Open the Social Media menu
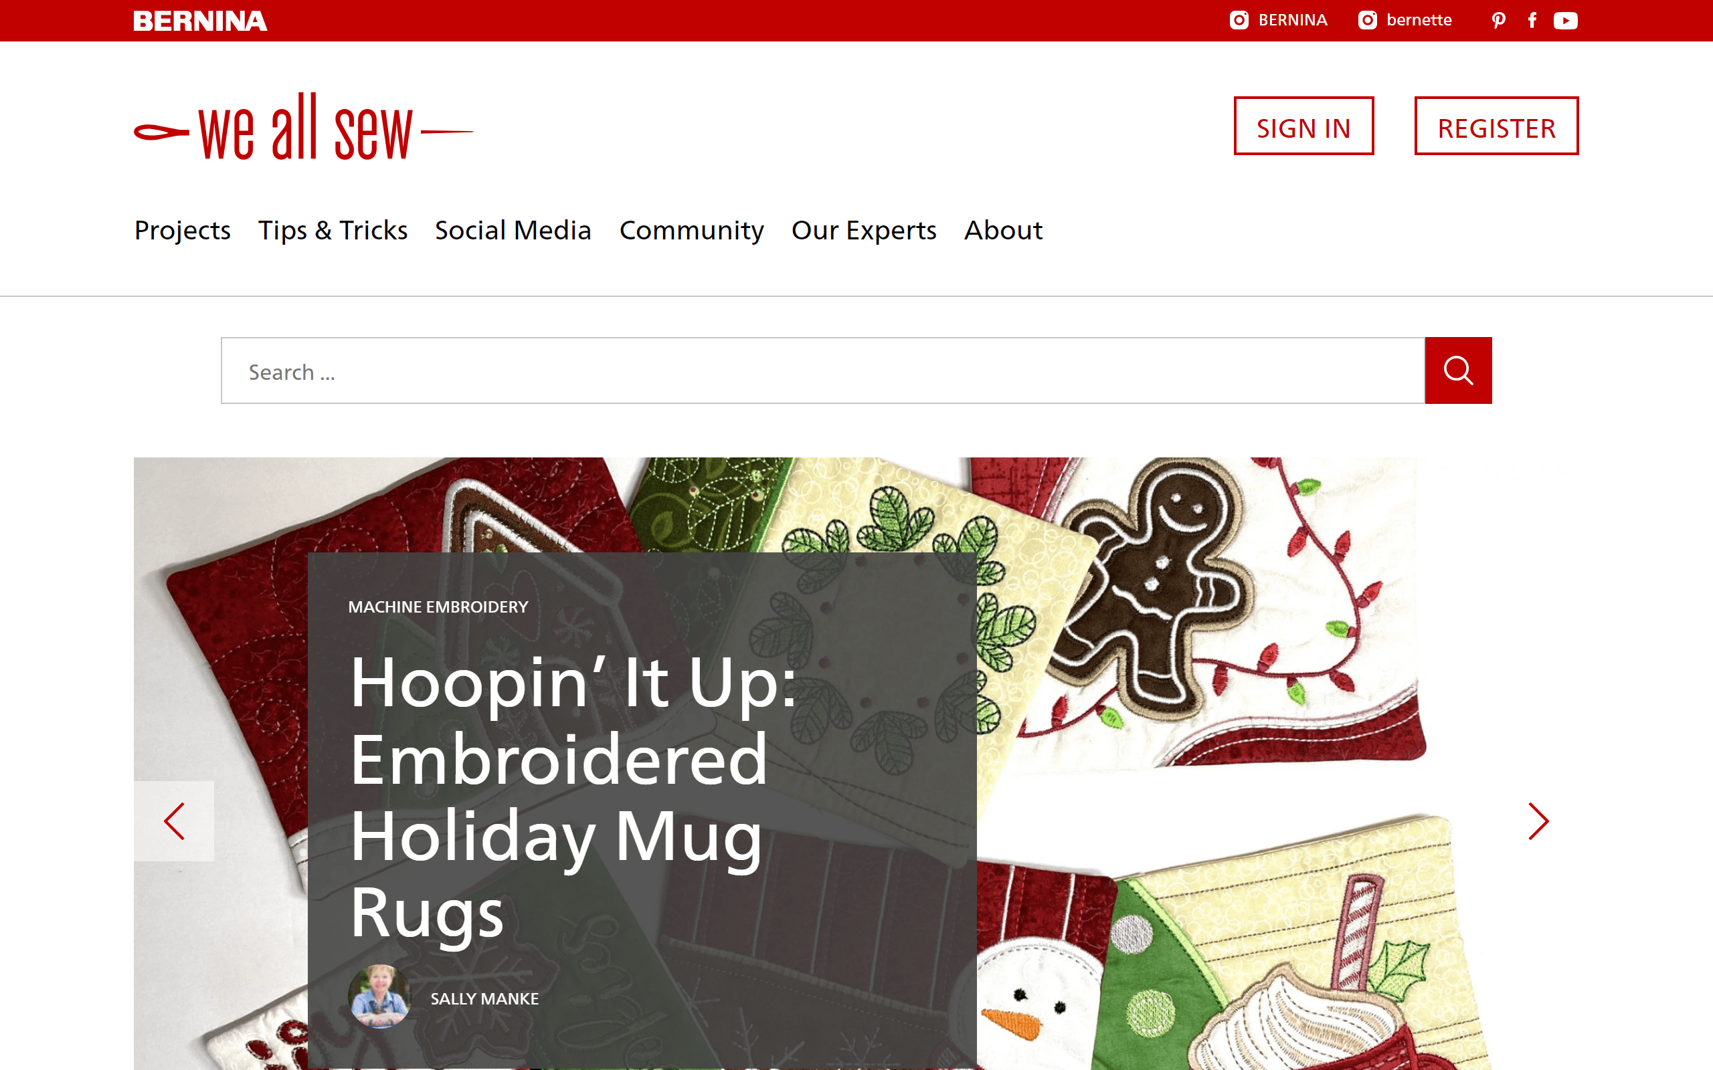 513,230
